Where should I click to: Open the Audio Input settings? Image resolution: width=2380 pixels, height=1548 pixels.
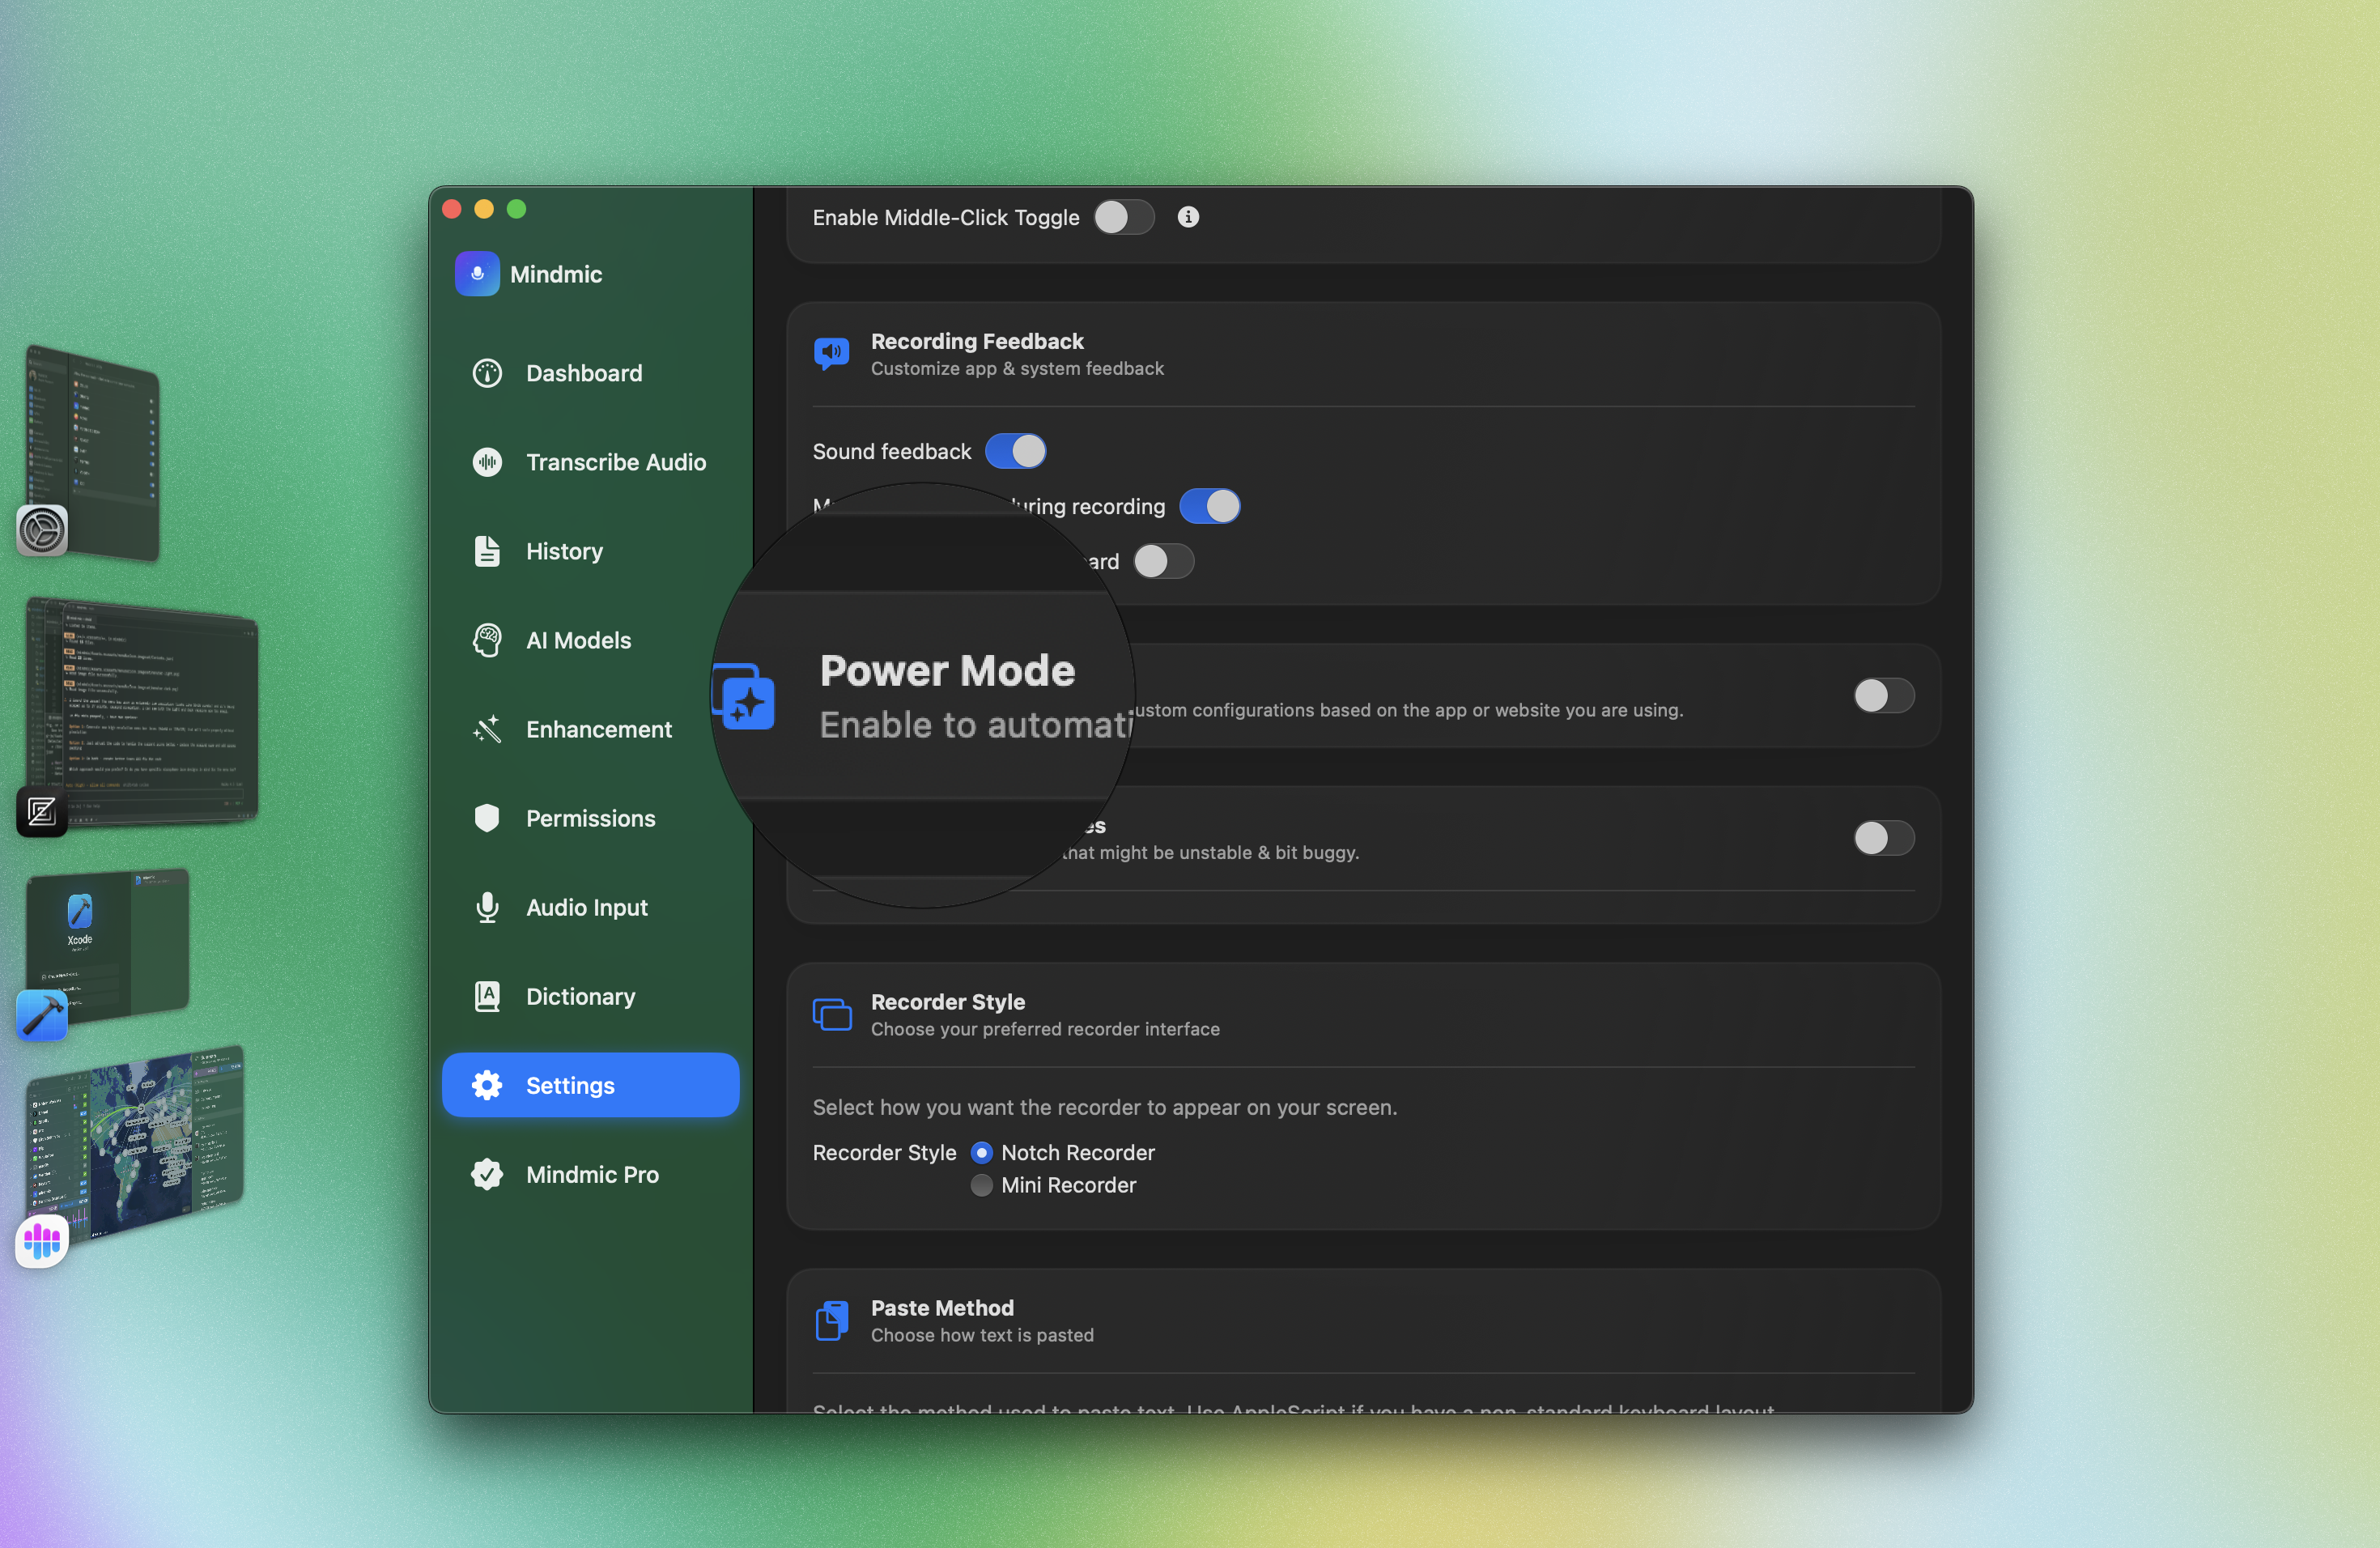[586, 907]
